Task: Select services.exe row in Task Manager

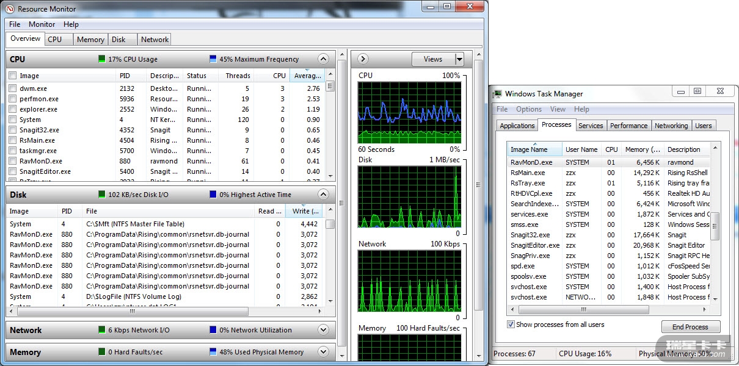Action: coord(608,214)
